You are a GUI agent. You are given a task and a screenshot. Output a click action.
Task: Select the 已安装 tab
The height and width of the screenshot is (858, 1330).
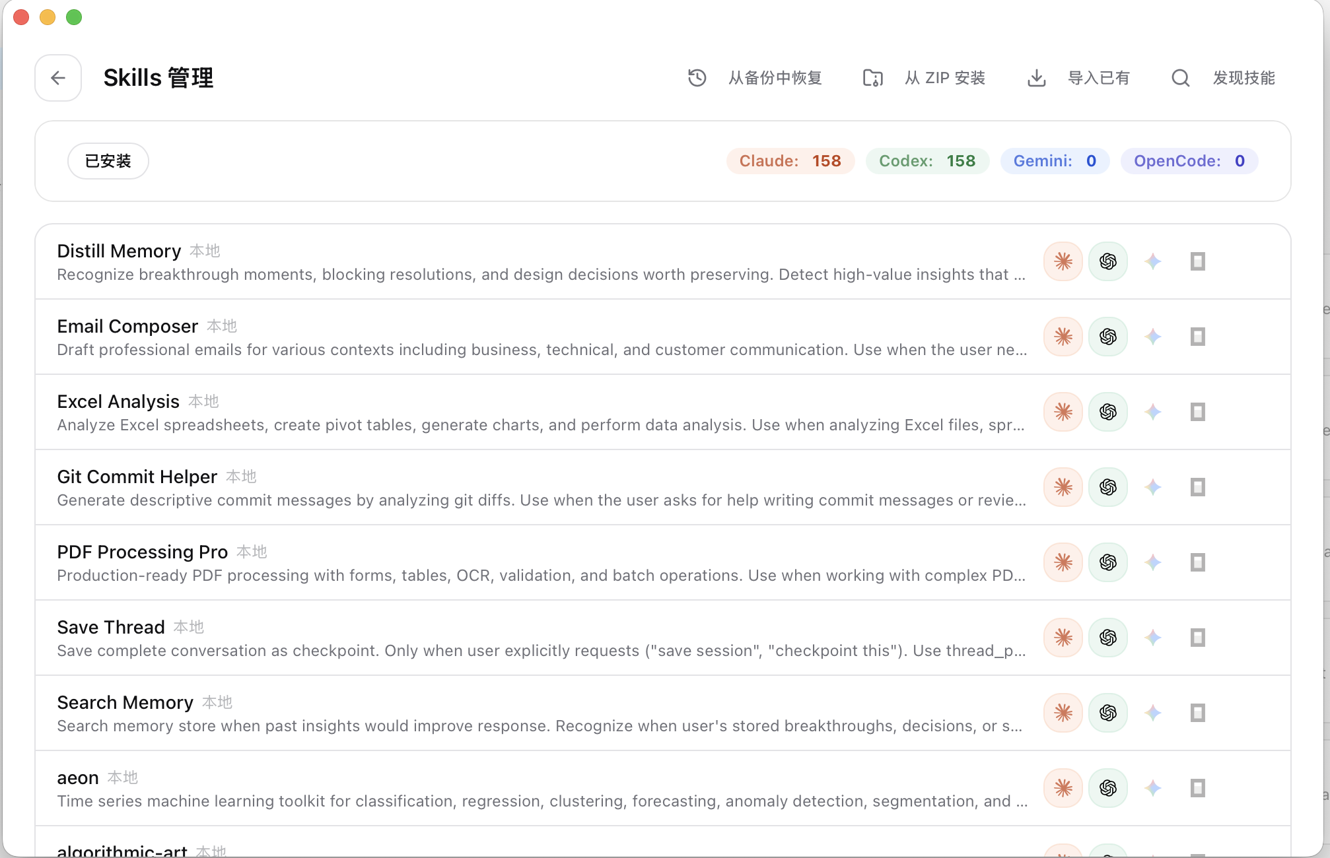click(x=108, y=161)
